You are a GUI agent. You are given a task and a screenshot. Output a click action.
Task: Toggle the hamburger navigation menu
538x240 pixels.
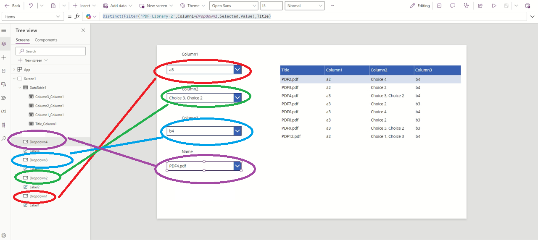click(x=4, y=30)
